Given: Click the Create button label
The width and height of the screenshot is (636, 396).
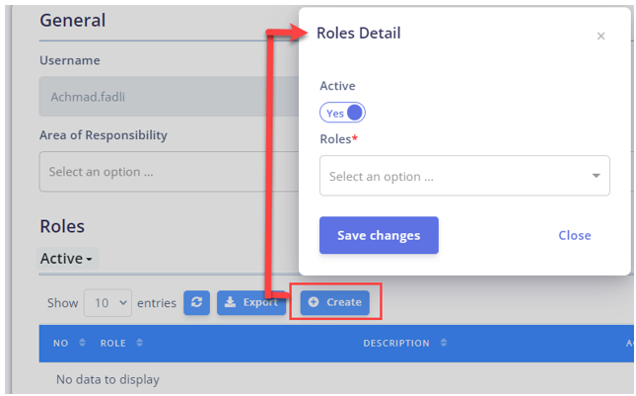Looking at the screenshot, I should click(344, 302).
